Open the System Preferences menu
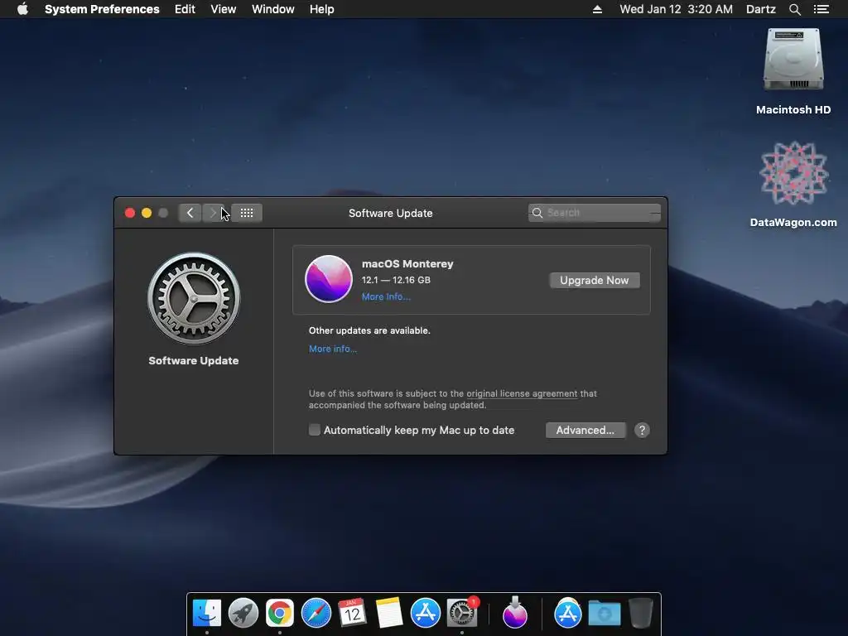 pos(102,9)
